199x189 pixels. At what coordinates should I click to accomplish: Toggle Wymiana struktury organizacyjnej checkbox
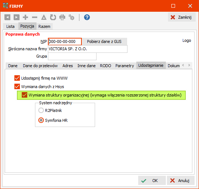click(x=24, y=95)
